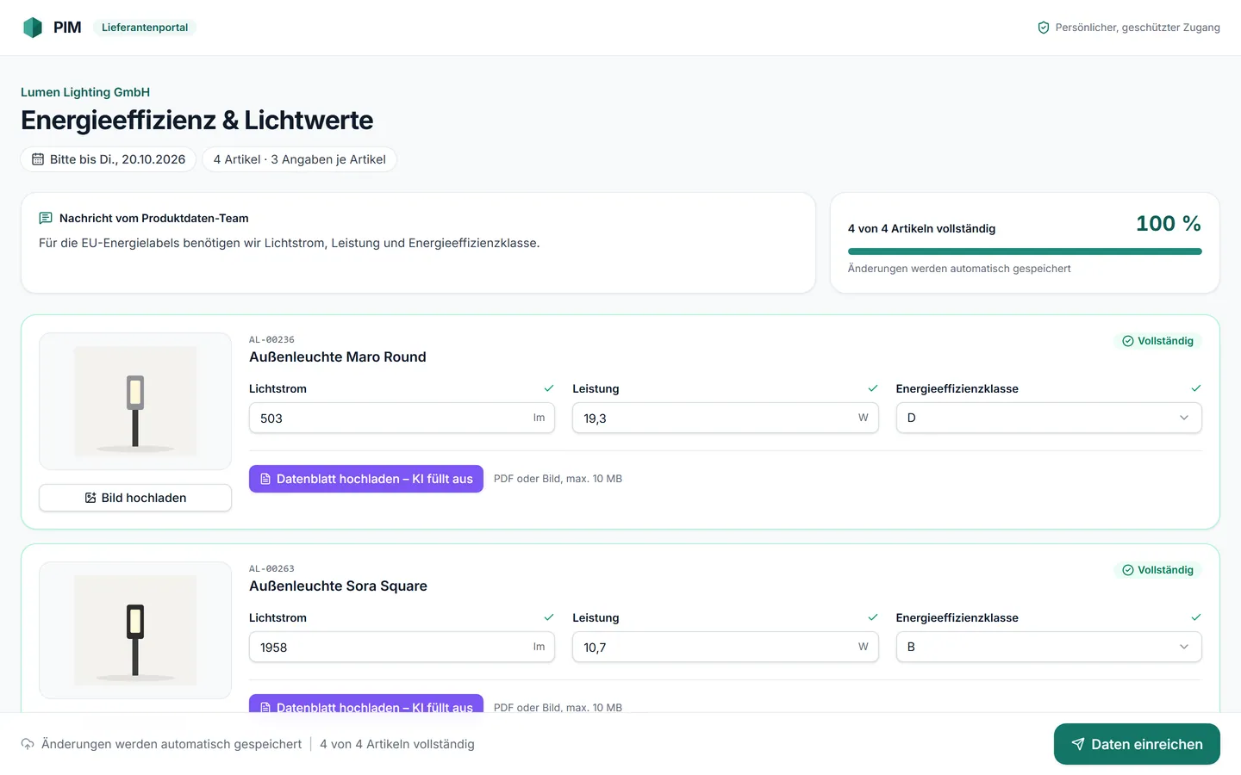Image resolution: width=1241 pixels, height=775 pixels.
Task: Edit the Leistung field showing 19,3
Action: (726, 418)
